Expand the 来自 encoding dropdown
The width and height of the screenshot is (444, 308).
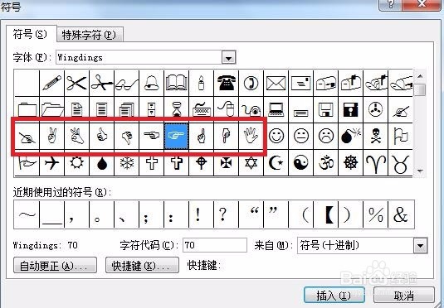[420, 246]
